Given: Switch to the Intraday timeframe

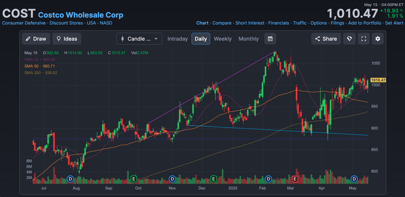Looking at the screenshot, I should click(178, 39).
